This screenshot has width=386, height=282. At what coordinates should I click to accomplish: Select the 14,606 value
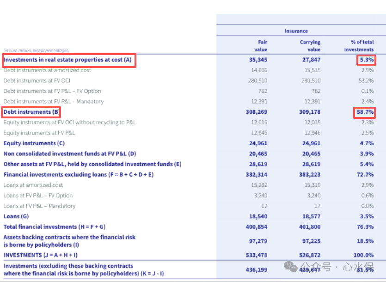[259, 70]
